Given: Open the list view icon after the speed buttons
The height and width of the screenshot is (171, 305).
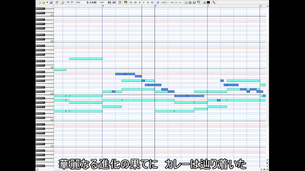Looking at the screenshot, I should (186, 2).
